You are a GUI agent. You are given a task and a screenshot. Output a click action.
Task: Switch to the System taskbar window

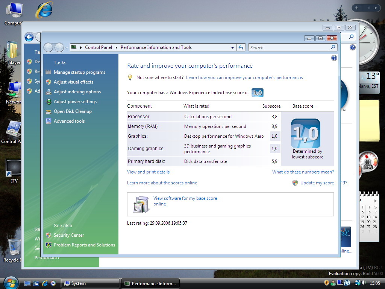pos(90,283)
